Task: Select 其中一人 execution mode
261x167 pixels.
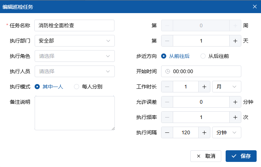Action: (x=37, y=87)
